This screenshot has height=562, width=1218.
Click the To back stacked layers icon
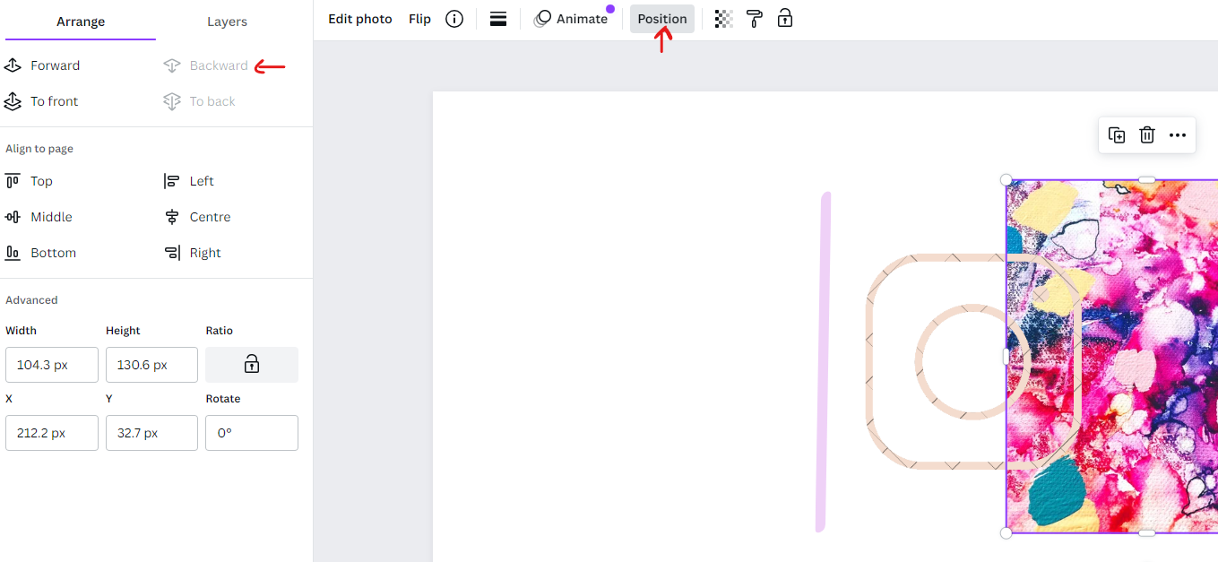tap(172, 101)
